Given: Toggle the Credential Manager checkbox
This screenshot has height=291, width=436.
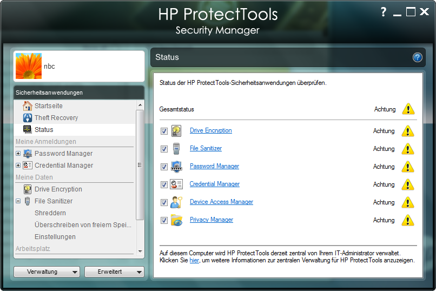Looking at the screenshot, I should coord(164,184).
